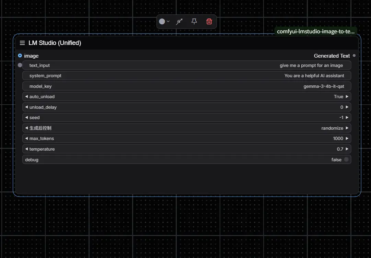
Task: Select next 生成后控制 option with right arrow
Action: pos(347,128)
